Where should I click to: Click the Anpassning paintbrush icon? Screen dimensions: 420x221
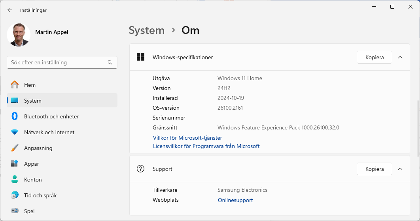tap(15, 148)
